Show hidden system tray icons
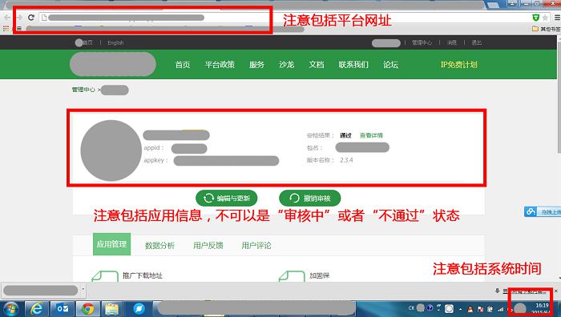 pos(461,309)
